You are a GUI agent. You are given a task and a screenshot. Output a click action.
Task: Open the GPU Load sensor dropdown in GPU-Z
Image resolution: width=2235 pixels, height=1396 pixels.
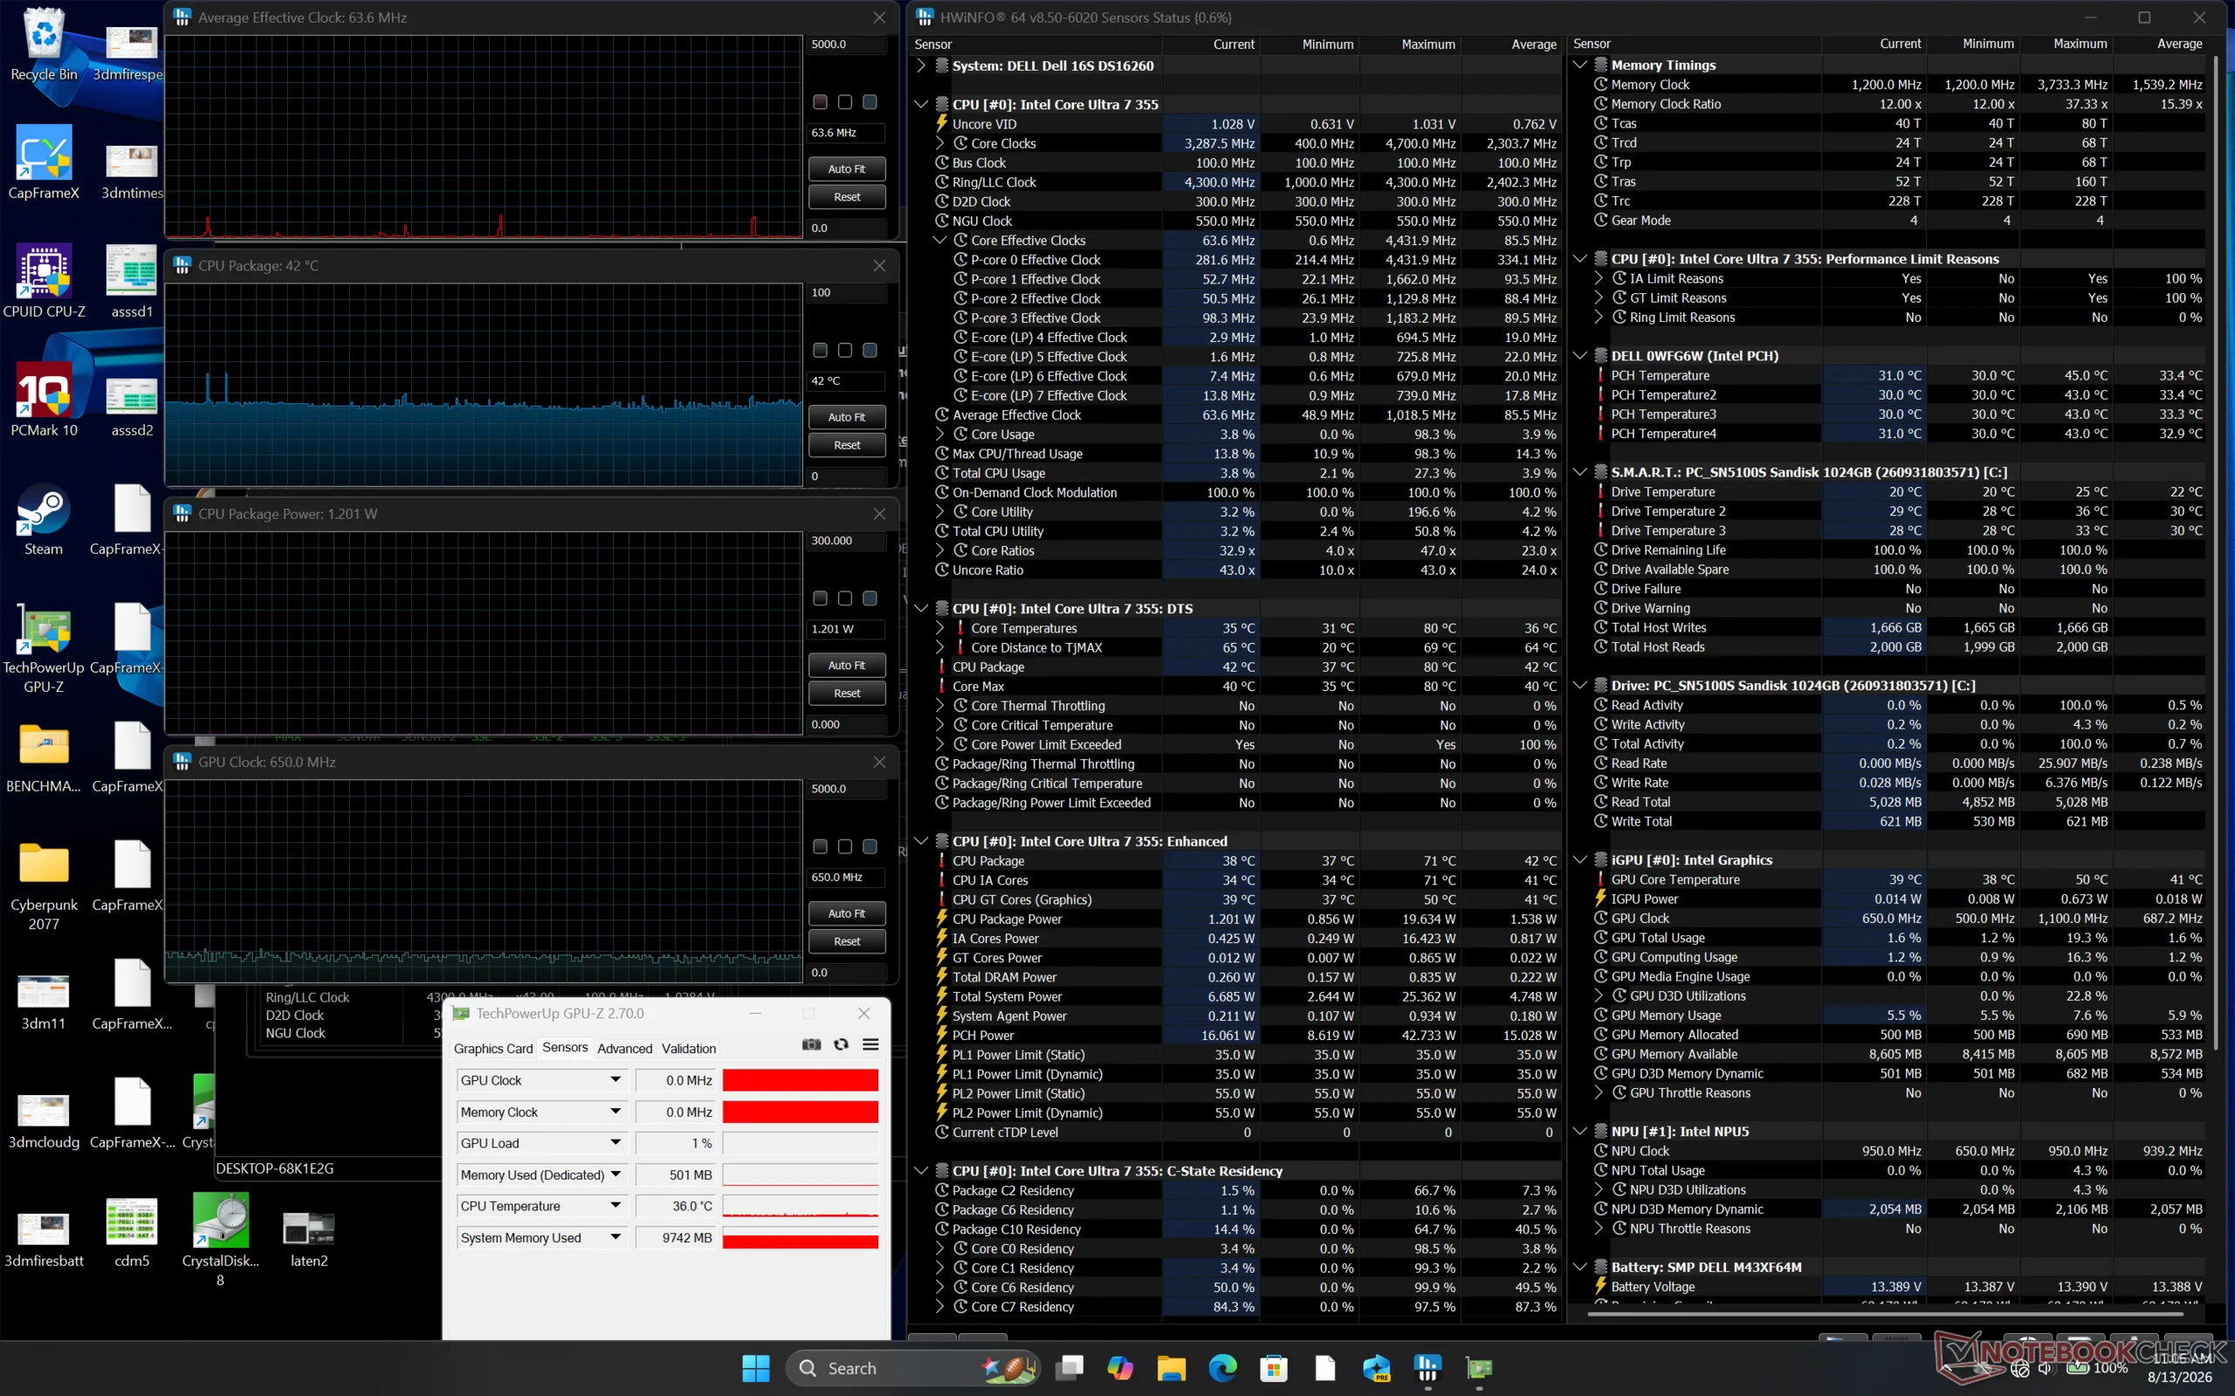click(x=542, y=1143)
